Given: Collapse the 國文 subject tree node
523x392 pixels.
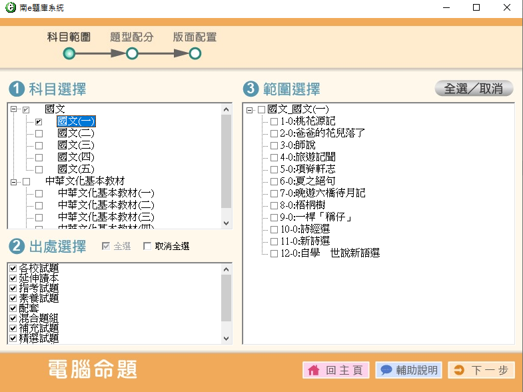Looking at the screenshot, I should pyautogui.click(x=14, y=109).
